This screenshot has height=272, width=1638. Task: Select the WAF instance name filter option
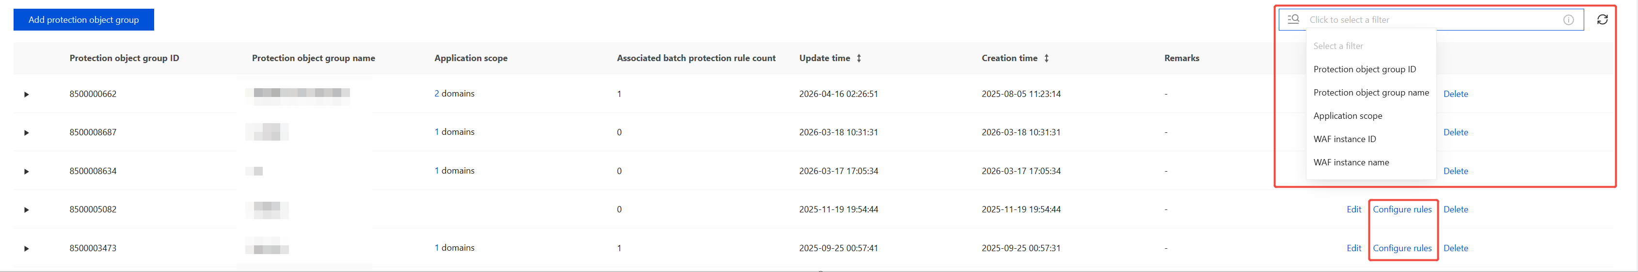[1351, 163]
